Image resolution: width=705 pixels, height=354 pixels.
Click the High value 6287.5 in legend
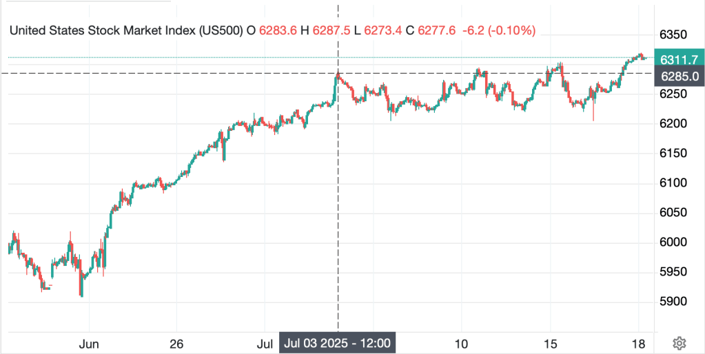(331, 30)
